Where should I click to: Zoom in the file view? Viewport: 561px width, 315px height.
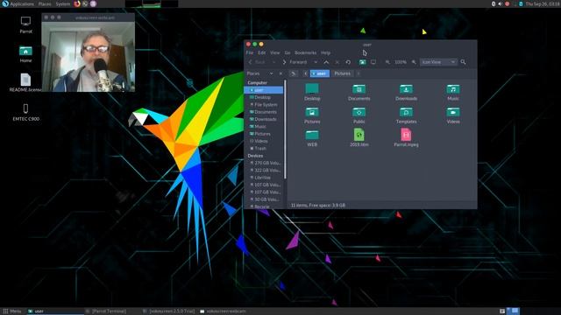coord(414,62)
